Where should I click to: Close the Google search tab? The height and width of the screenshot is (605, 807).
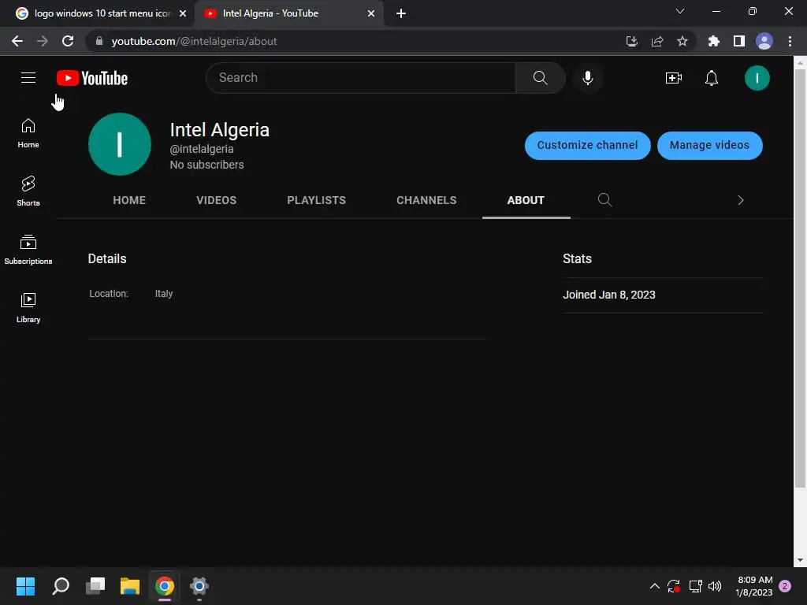click(x=183, y=13)
